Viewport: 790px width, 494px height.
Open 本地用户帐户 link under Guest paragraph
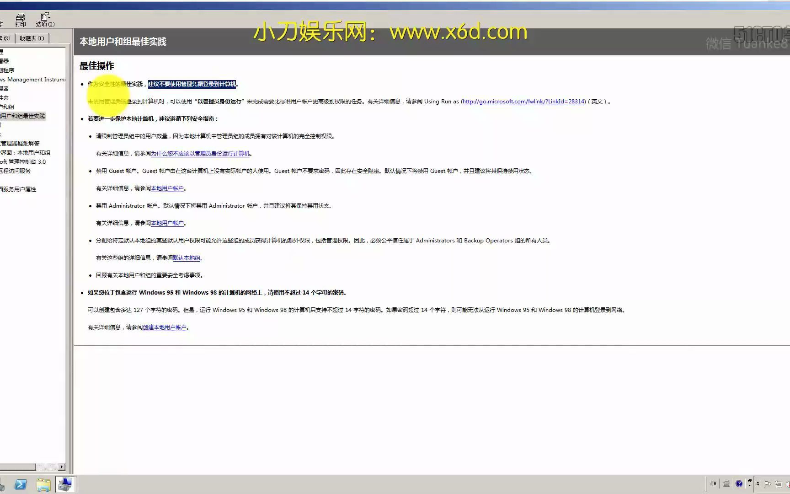(x=167, y=188)
